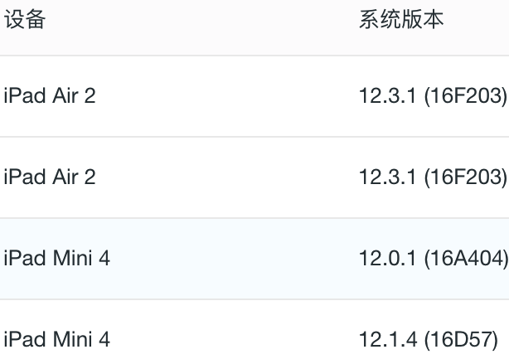The image size is (509, 364).
Task: Select the first iPad Air 2 device name
Action: tap(50, 96)
